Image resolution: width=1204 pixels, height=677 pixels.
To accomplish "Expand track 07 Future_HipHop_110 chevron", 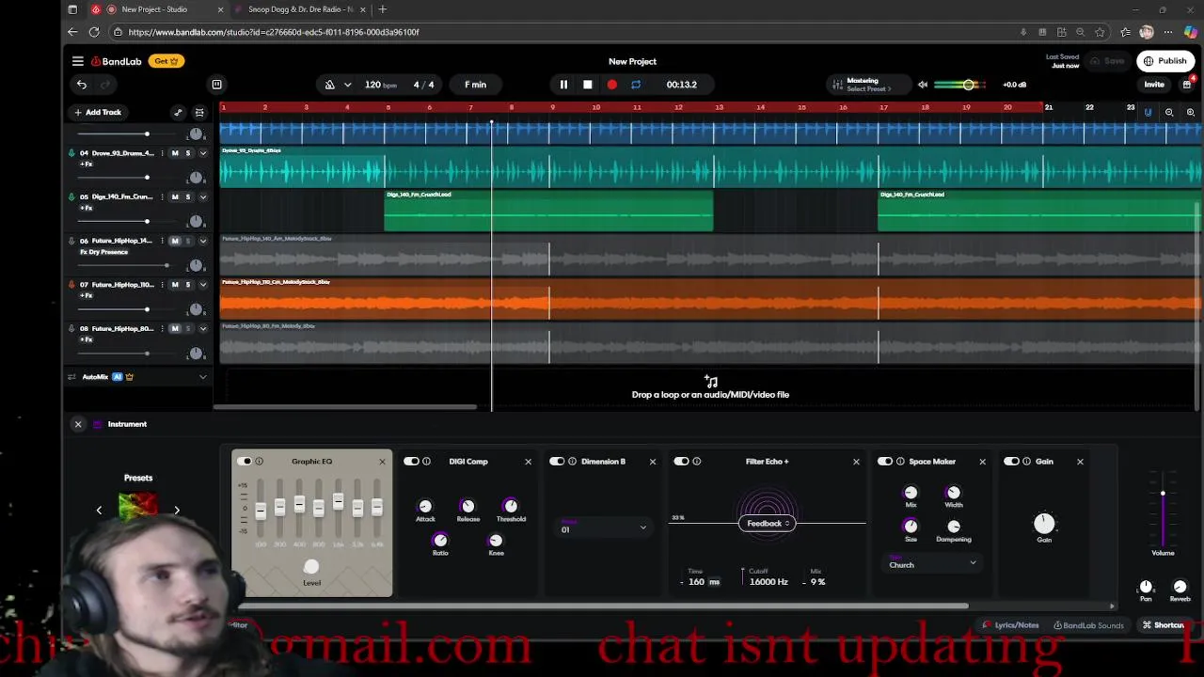I will tap(203, 285).
